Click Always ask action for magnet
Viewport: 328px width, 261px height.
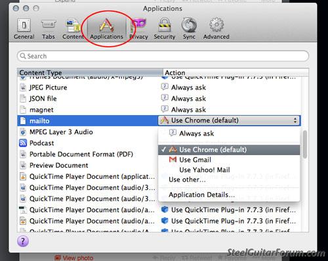pyautogui.click(x=188, y=110)
